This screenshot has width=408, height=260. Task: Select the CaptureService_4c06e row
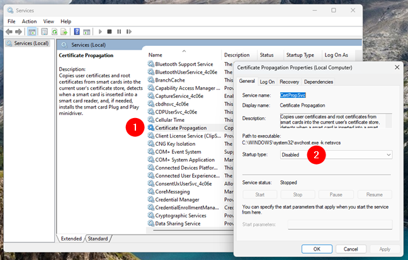pos(179,96)
